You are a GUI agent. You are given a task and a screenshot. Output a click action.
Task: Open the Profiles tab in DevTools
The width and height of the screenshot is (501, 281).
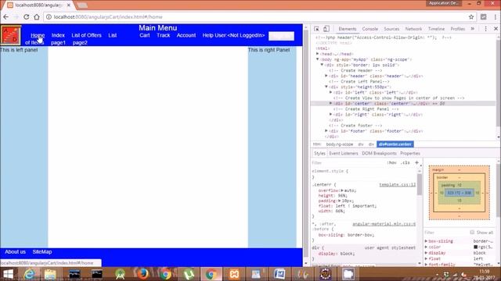(457, 29)
